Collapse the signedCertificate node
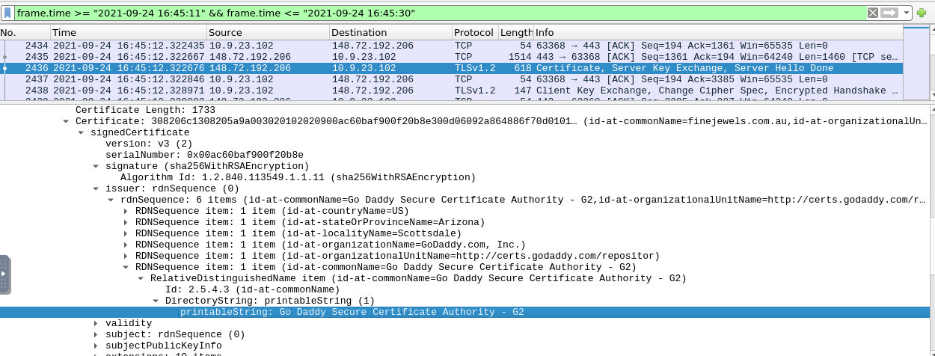The height and width of the screenshot is (356, 935). pos(82,132)
